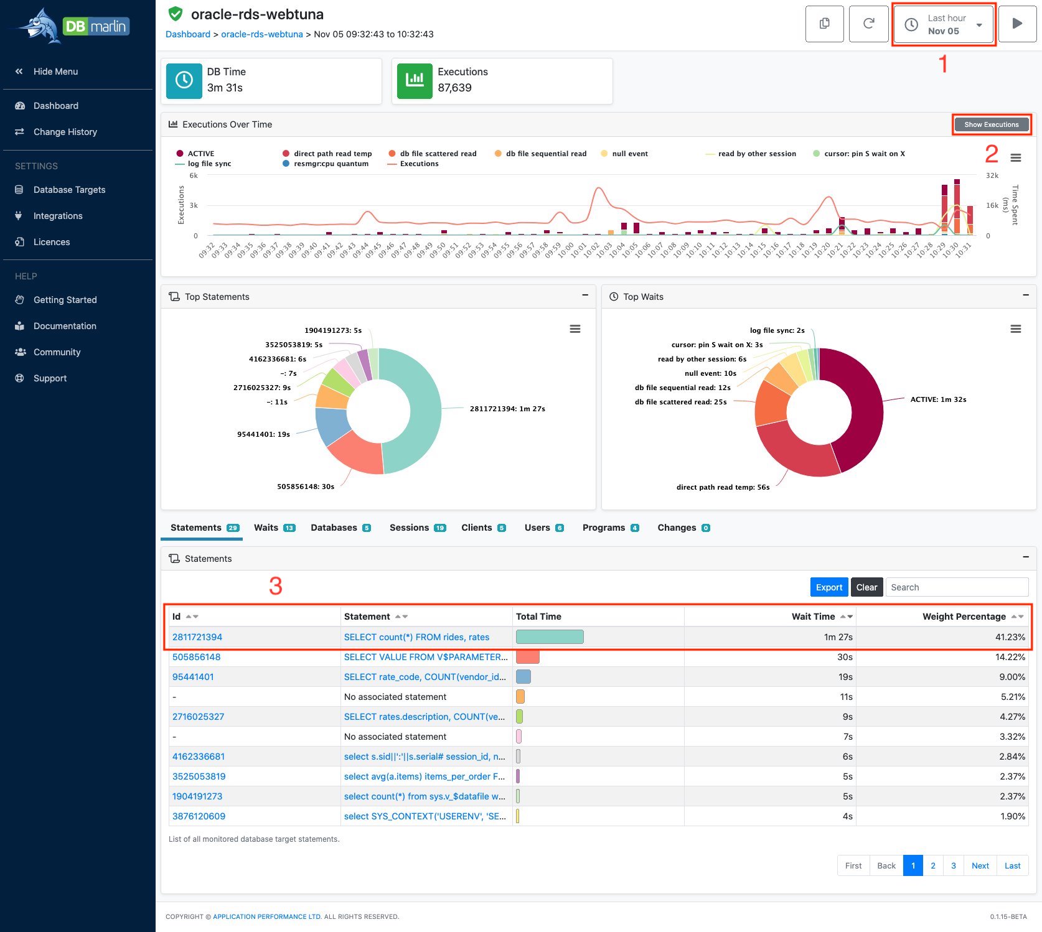Open statement id 3876120609 link
Screen dimensions: 1042x932
pos(199,816)
